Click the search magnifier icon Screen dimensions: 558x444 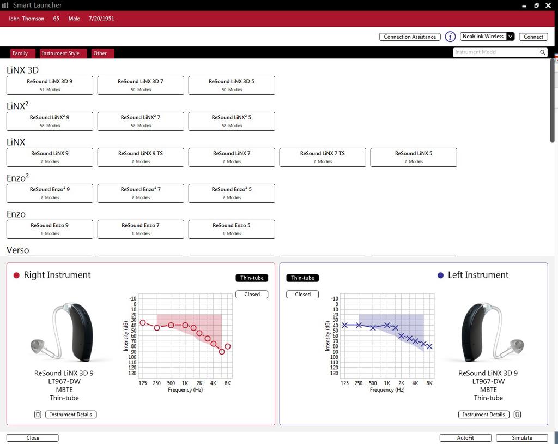(542, 52)
